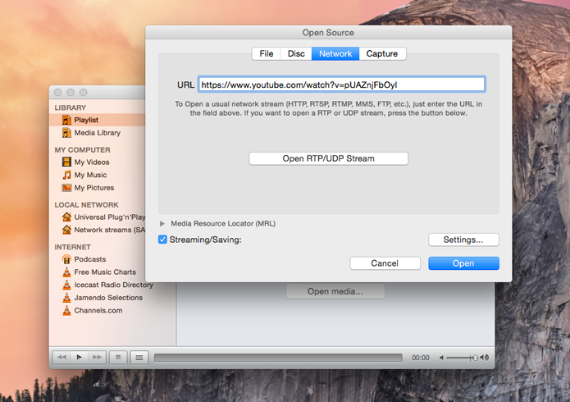Switch to the File tab
This screenshot has height=402, width=570.
[267, 54]
